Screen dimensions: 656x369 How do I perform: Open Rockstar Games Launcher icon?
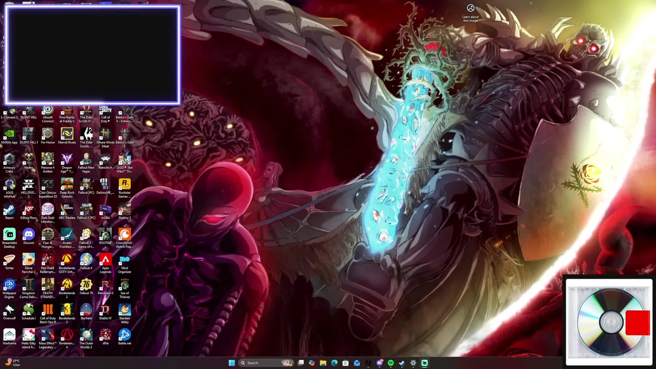pyautogui.click(x=125, y=189)
